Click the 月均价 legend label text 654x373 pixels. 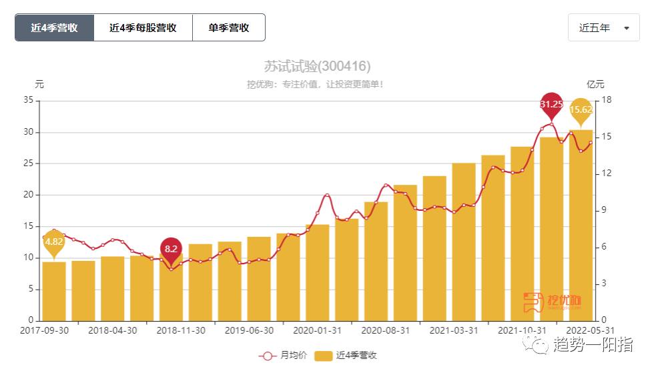tap(294, 356)
